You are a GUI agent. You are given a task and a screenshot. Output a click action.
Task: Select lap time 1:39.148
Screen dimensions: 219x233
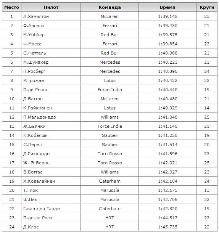[x=167, y=16]
